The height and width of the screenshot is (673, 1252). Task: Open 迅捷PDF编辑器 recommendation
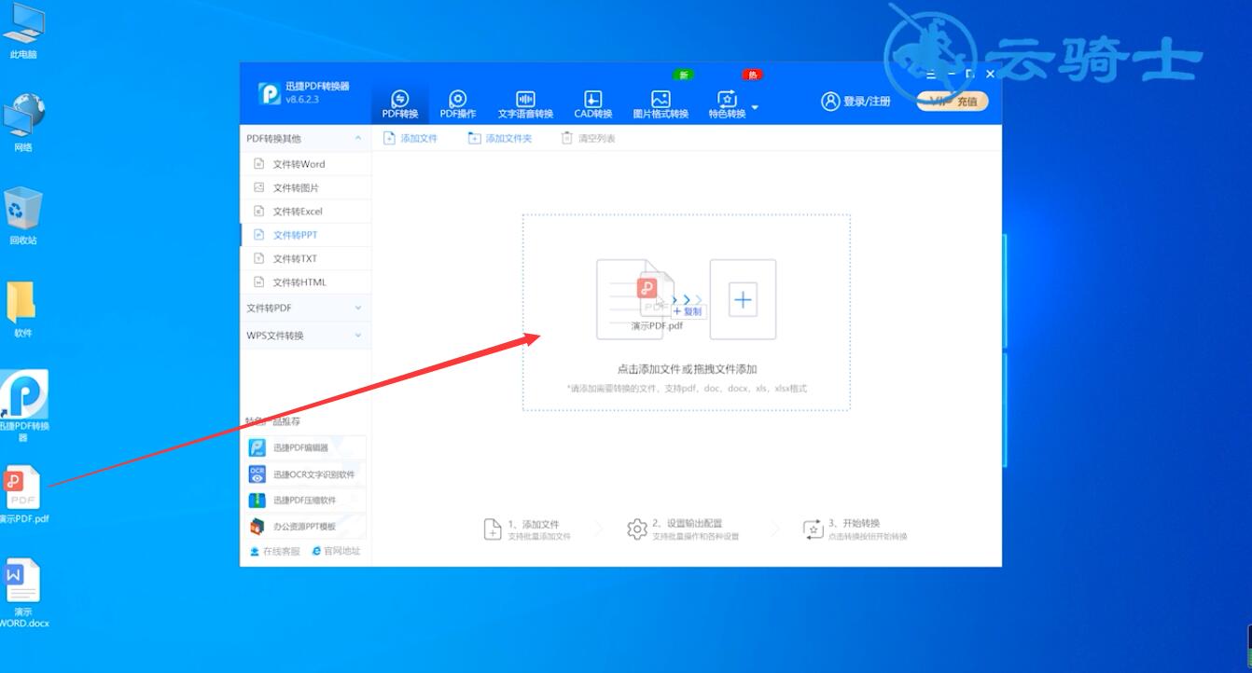[306, 447]
